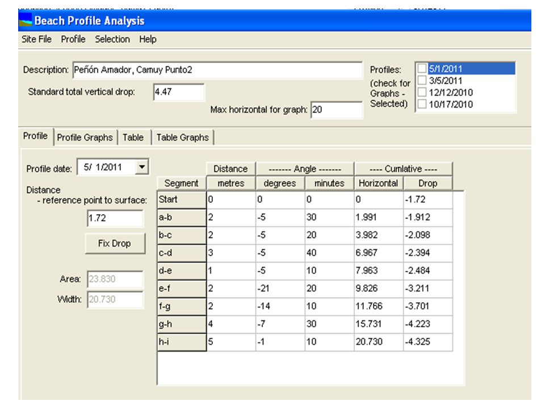Open the Profile date dropdown arrow
Image resolution: width=545 pixels, height=409 pixels.
[x=142, y=167]
